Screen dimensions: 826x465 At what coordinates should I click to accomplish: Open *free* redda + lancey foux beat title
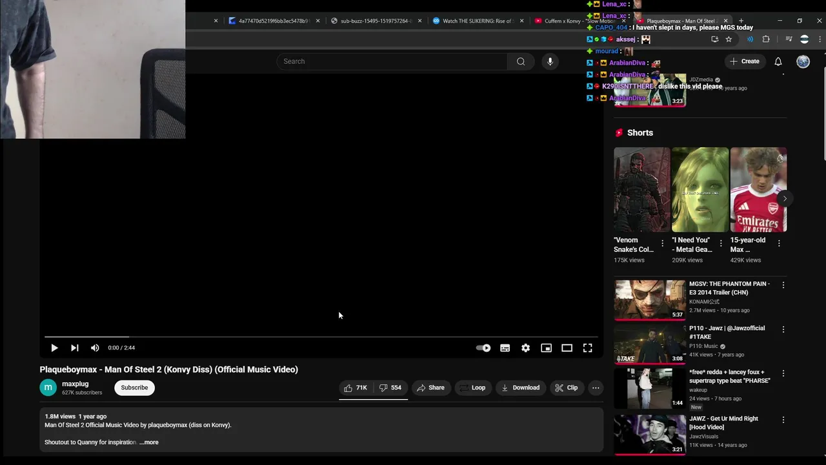(x=729, y=376)
